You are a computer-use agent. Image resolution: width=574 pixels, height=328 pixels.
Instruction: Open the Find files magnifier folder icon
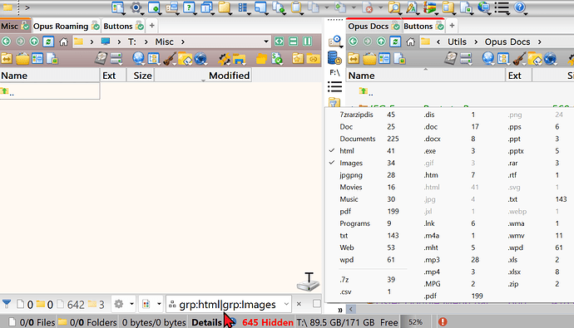point(393,7)
